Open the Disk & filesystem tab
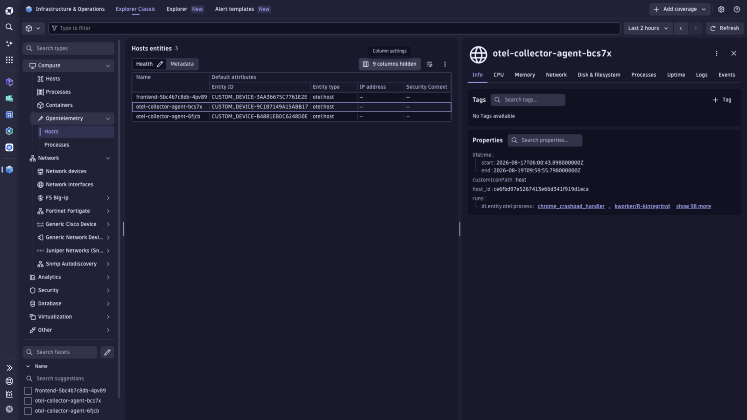The width and height of the screenshot is (747, 420). click(x=599, y=75)
